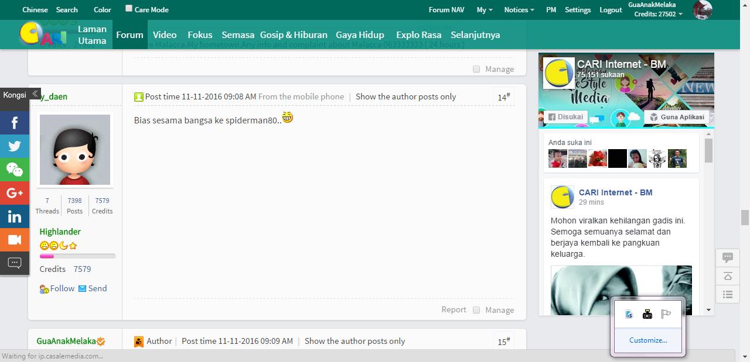Open the Selanjutnya more menu

(x=475, y=35)
